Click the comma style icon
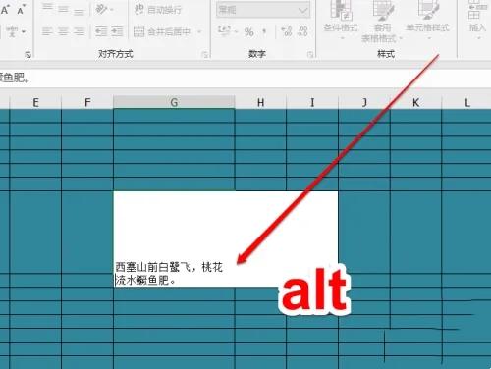Viewport: 491px width, 369px height. pos(264,31)
